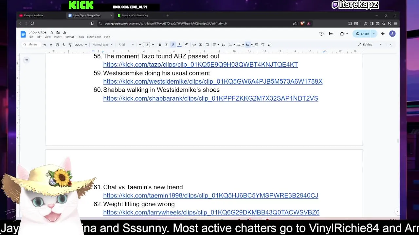Open line and paragraph spacing options
This screenshot has height=235, width=419.
[x=224, y=45]
